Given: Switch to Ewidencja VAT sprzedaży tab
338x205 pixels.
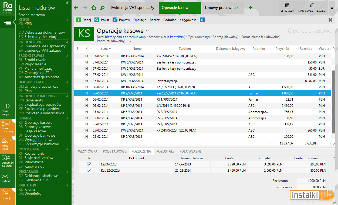Looking at the screenshot, I should pyautogui.click(x=133, y=8).
